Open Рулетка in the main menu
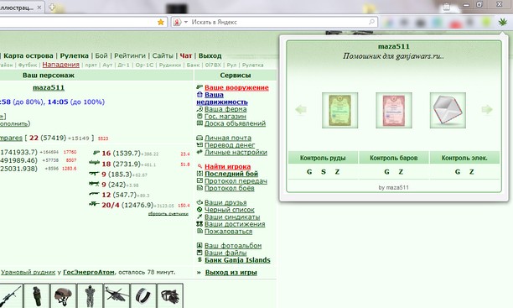This screenshot has height=308, width=513. 75,55
